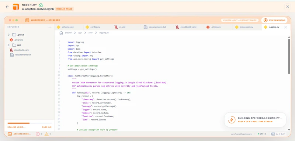Click the git icon beside .gitignore in Explorer
295x141 pixels.
[x=11, y=40]
